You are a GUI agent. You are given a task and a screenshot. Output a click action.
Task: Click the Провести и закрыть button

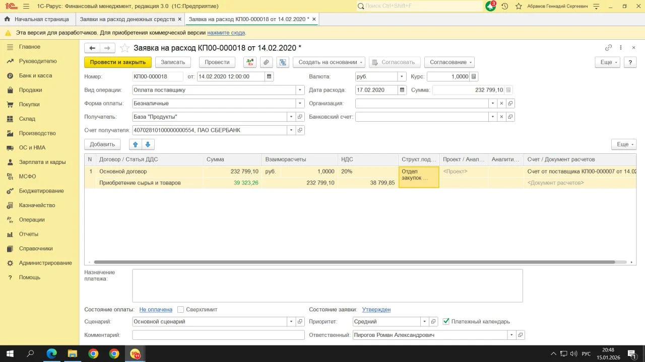pos(117,62)
